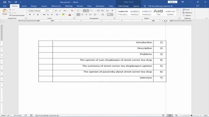Save the document with the Save icon
209x117 pixels.
click(x=5, y=2)
